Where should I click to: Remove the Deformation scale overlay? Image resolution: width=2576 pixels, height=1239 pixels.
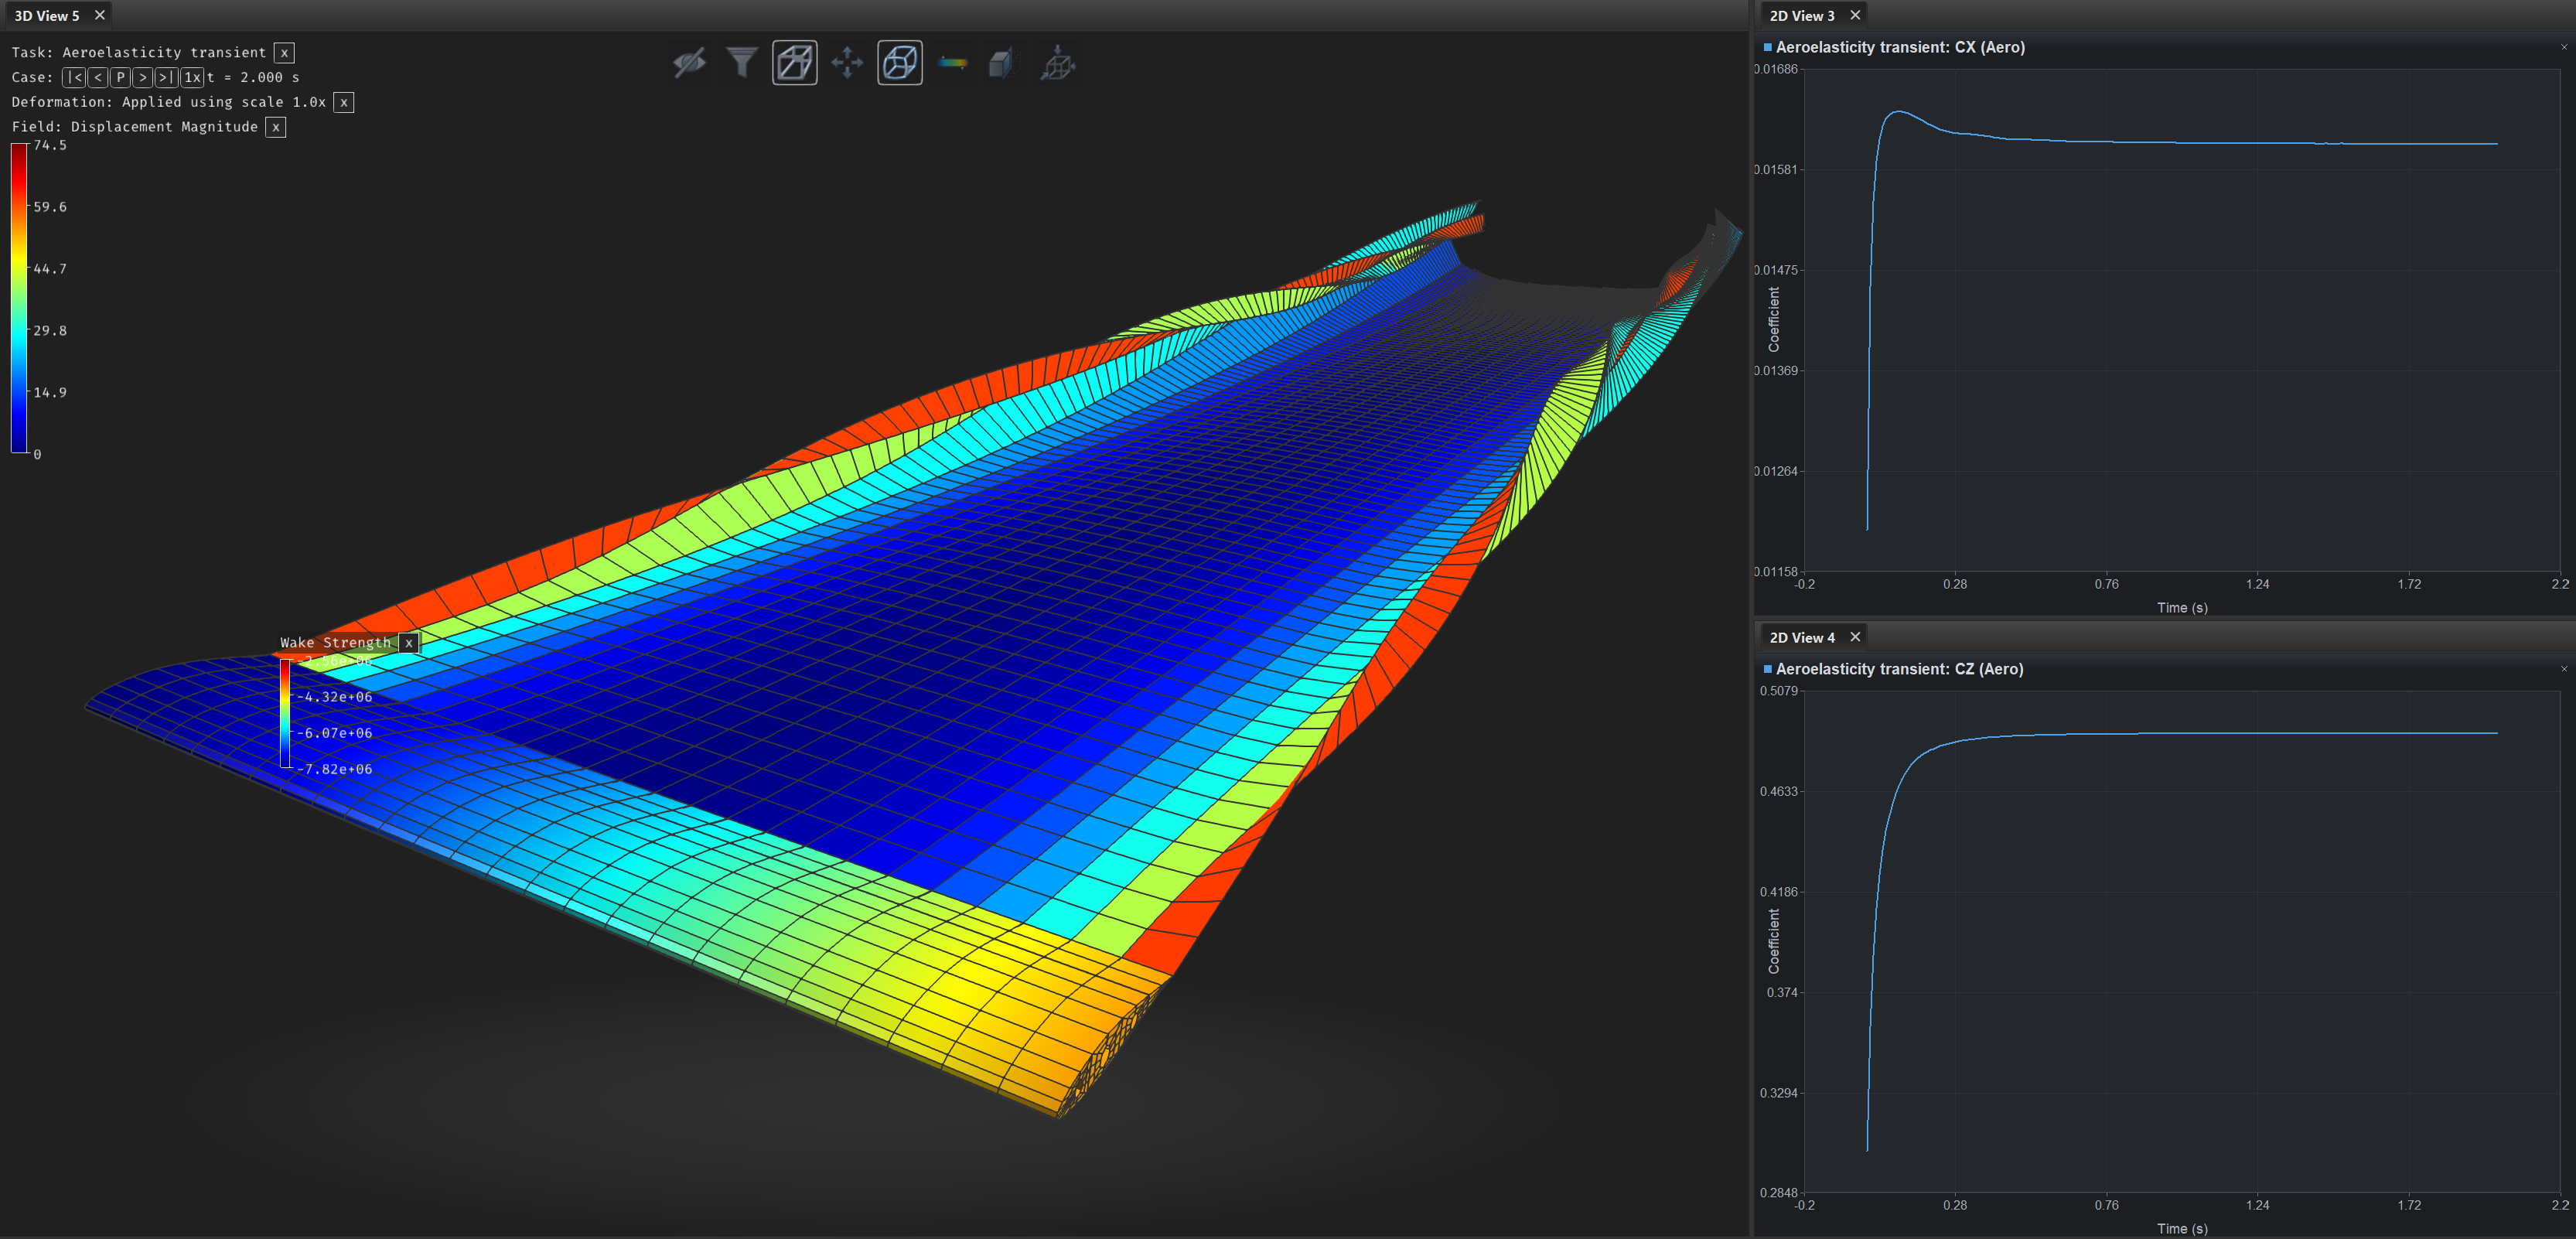pyautogui.click(x=344, y=102)
